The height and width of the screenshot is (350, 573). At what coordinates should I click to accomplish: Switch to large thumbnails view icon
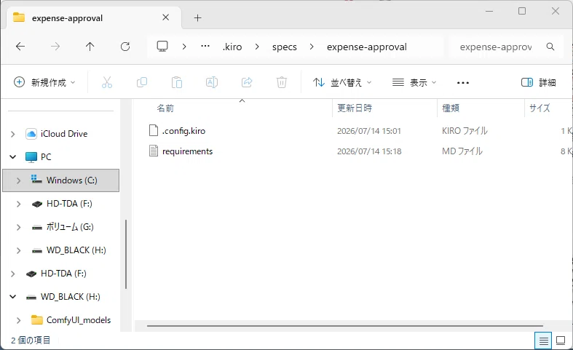point(561,341)
